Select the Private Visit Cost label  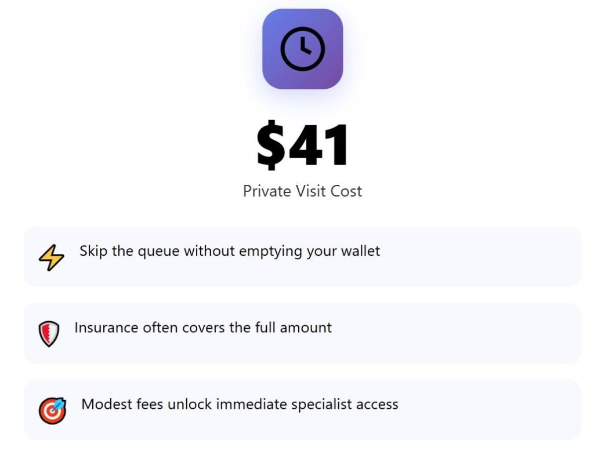point(302,191)
